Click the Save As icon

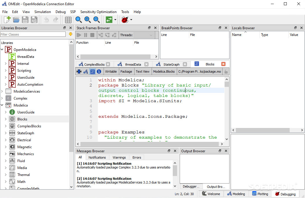34,20
